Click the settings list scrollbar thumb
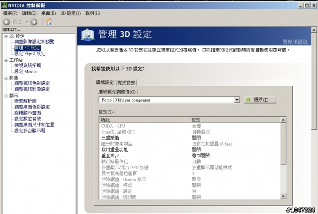 pyautogui.click(x=283, y=144)
